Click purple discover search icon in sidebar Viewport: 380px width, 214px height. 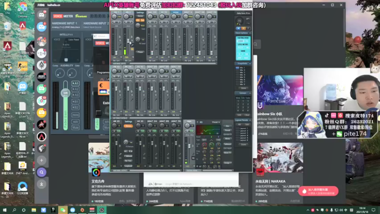pyautogui.click(x=42, y=172)
